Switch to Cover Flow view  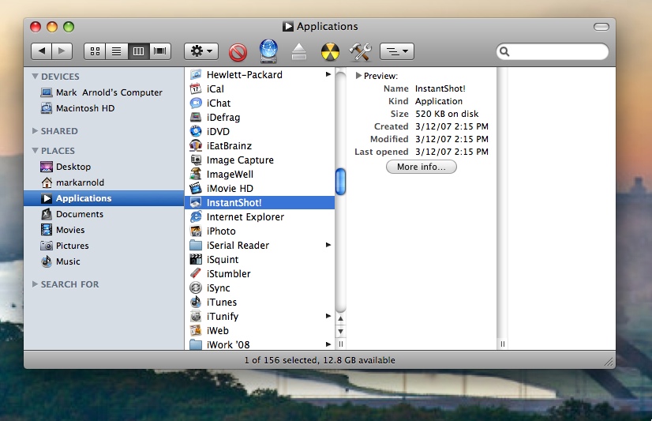coord(160,51)
